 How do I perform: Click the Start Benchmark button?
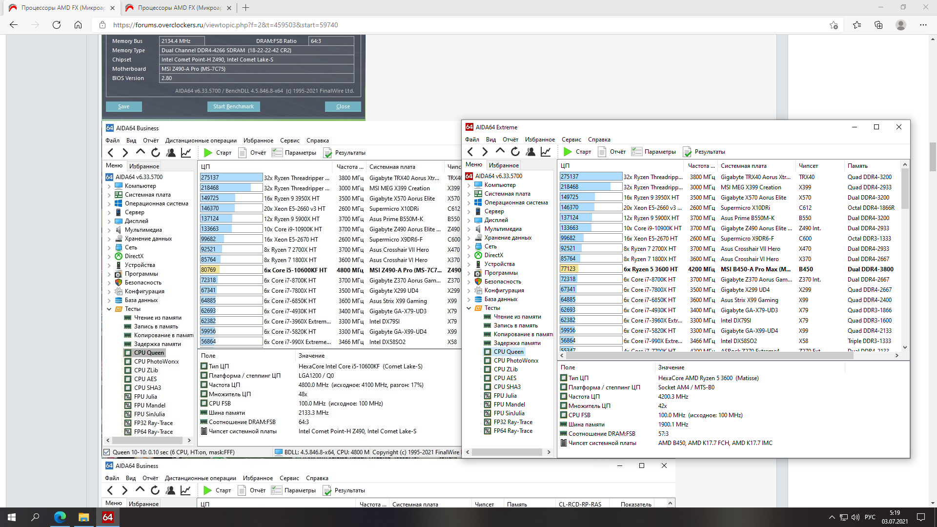coord(233,106)
